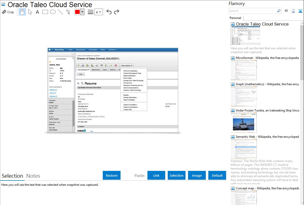The width and height of the screenshot is (304, 205).
Task: Open the Personal tab
Action: [235, 18]
